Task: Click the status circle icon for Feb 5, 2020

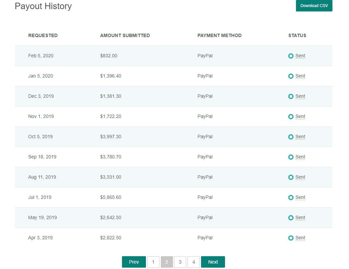Action: (291, 56)
